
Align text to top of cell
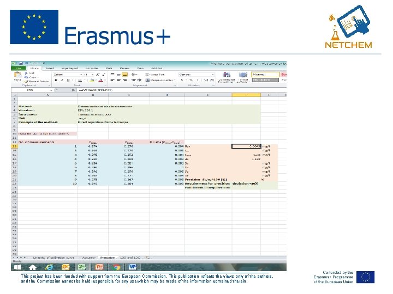pos(112,75)
